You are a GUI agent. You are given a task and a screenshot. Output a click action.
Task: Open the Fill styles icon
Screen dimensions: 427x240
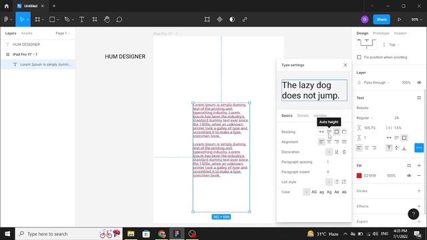tap(409, 165)
